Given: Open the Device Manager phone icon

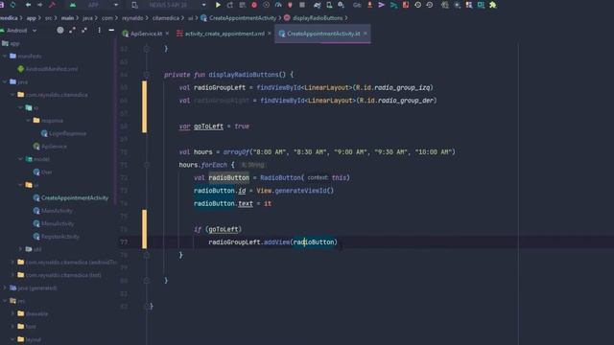Looking at the screenshot, I should 329,5.
